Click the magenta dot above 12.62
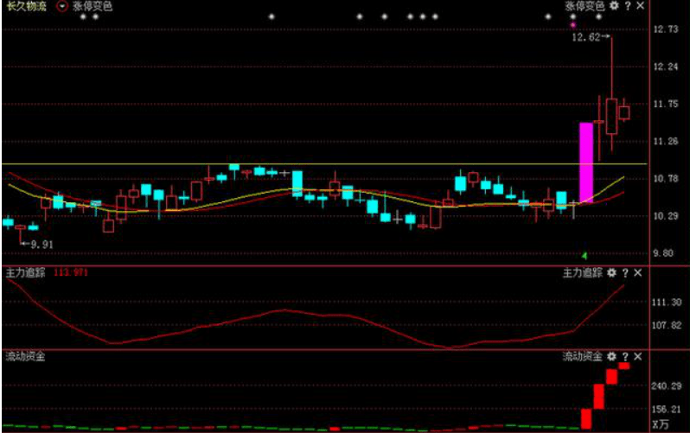The width and height of the screenshot is (690, 433). [x=573, y=25]
